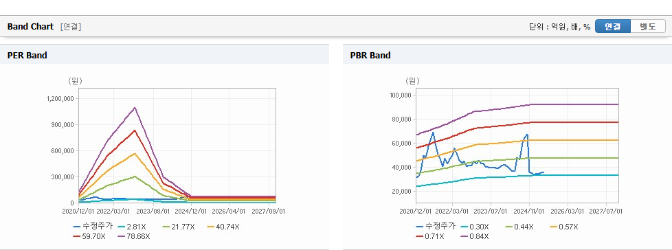
Task: Toggle the 78.66X legend series
Action: [x=134, y=236]
